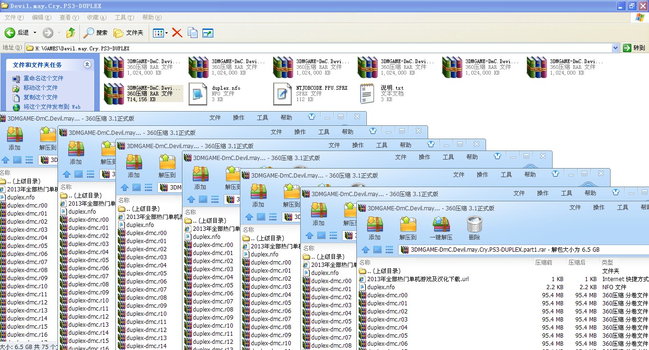Open 搜索 search in Explorer toolbar

tap(95, 33)
